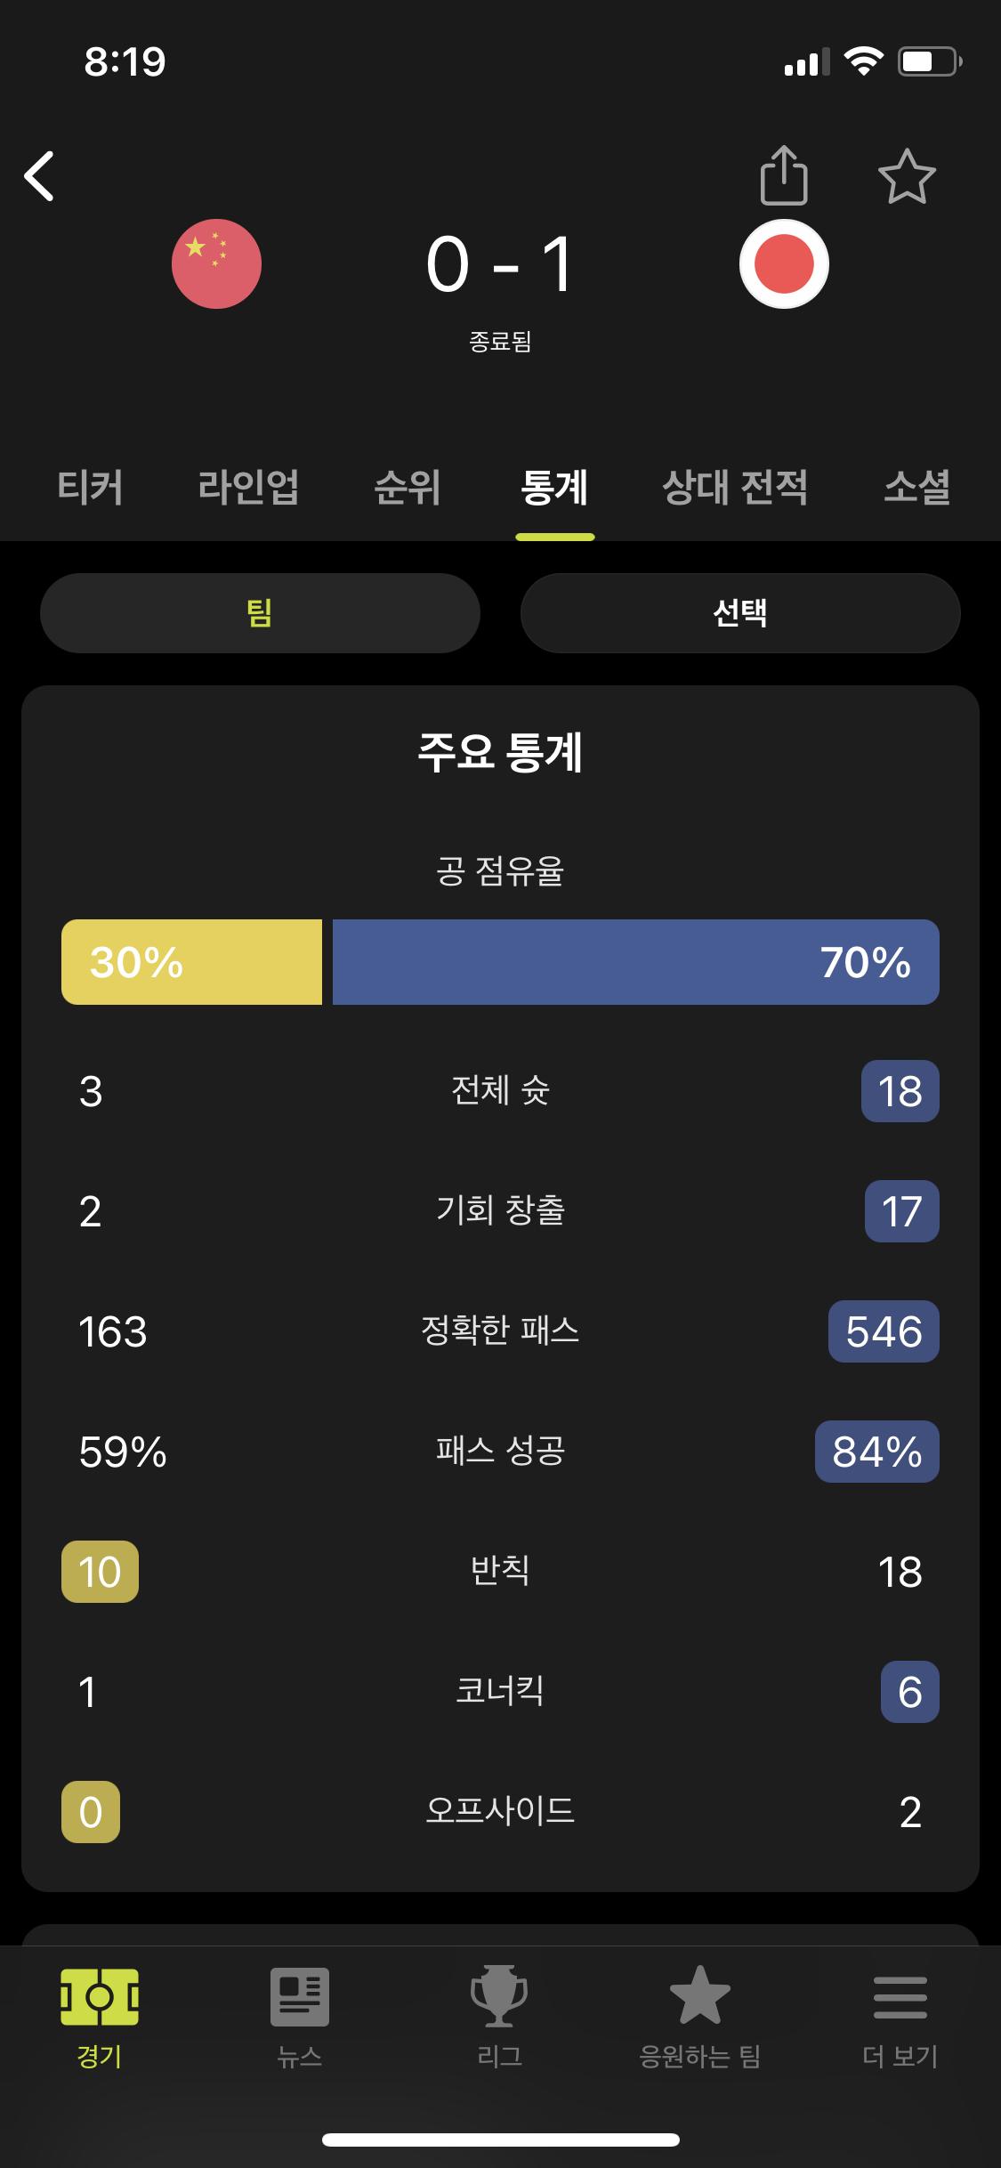Tap the 30% yellow possession segment
Image resolution: width=1001 pixels, height=2168 pixels.
coord(191,962)
